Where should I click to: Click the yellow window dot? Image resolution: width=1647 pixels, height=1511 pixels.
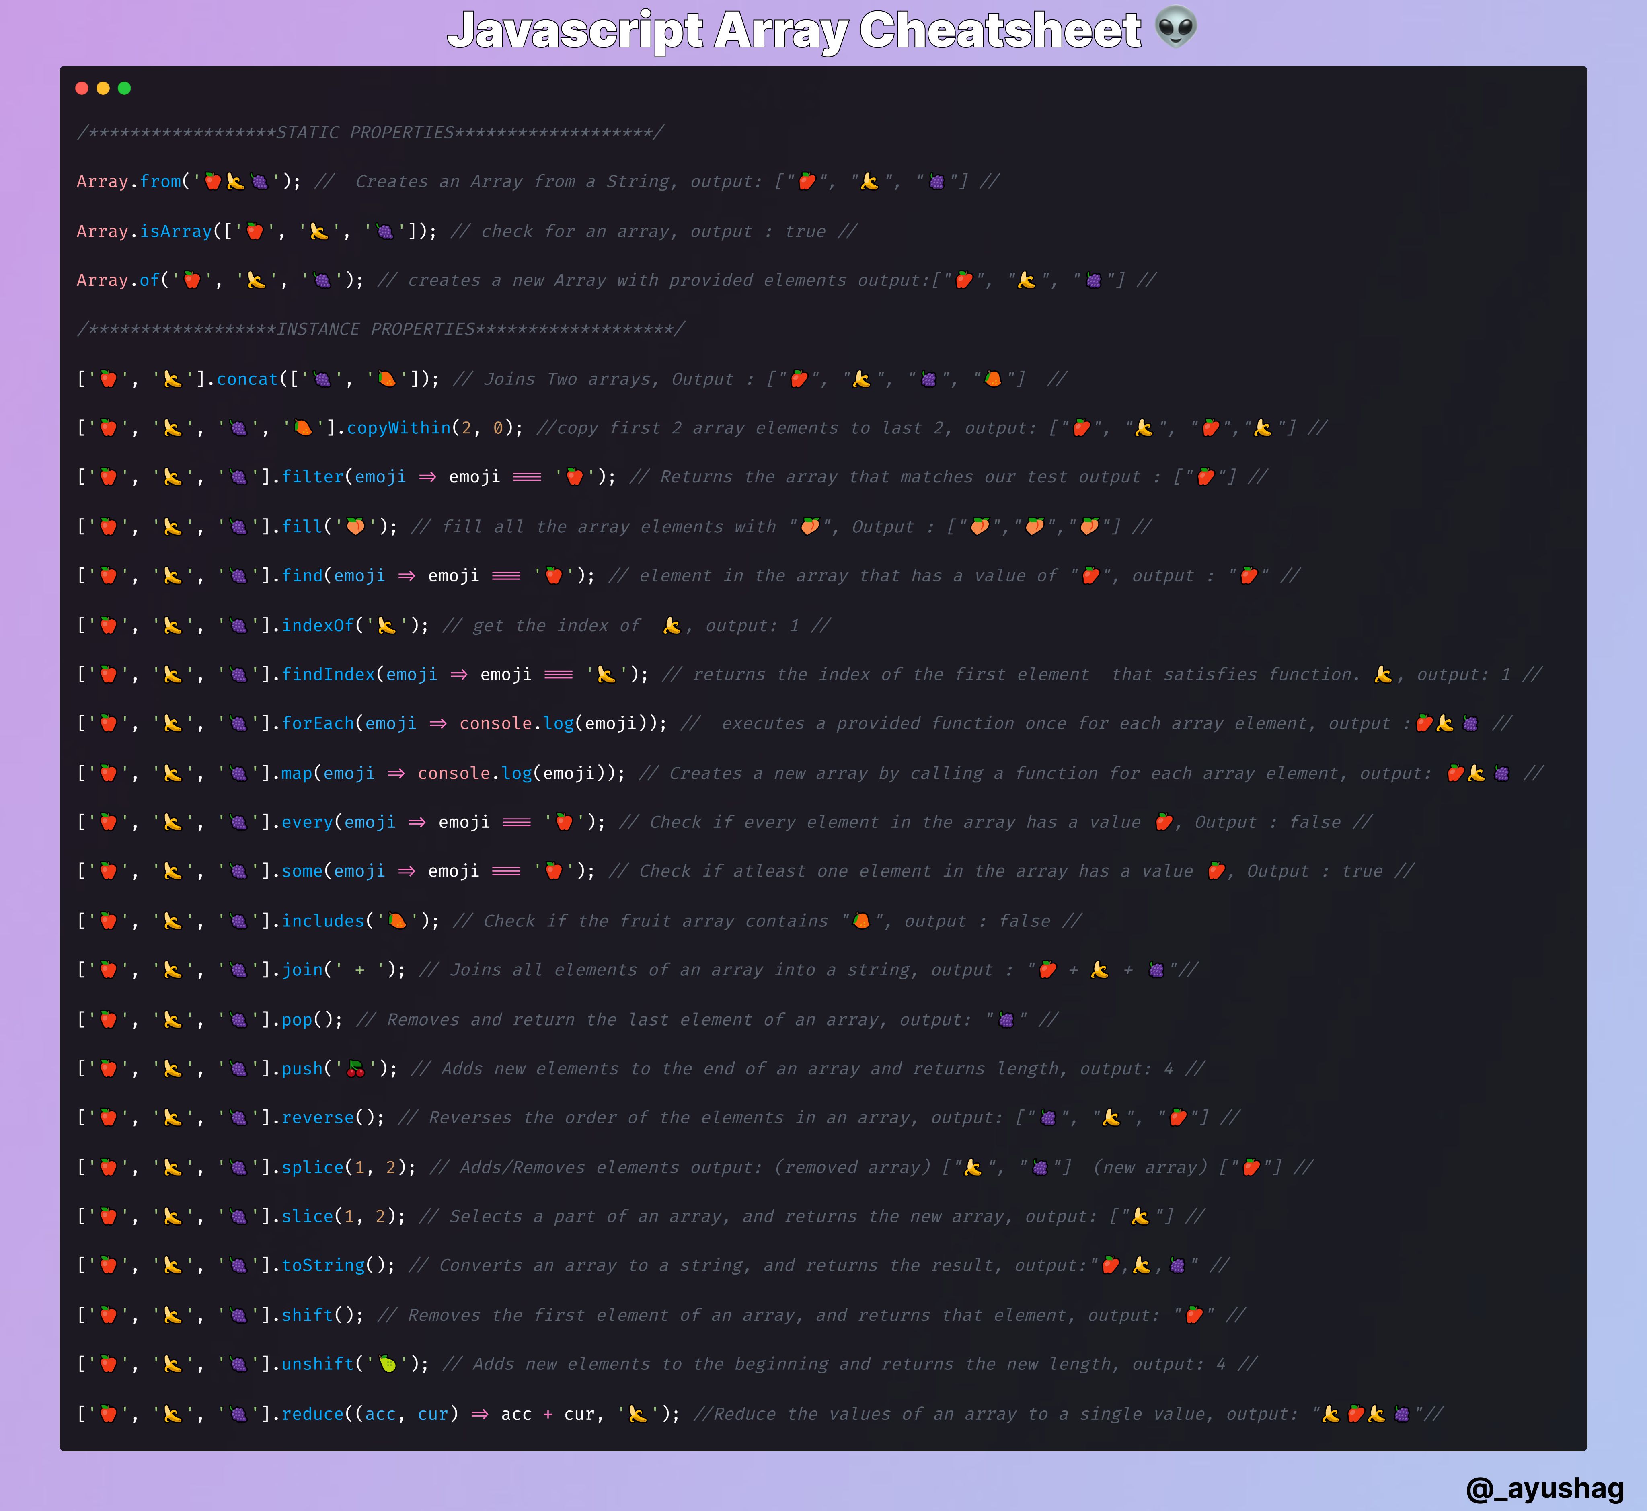click(103, 88)
